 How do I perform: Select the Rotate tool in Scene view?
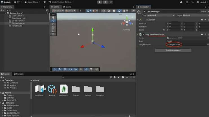point(53,24)
